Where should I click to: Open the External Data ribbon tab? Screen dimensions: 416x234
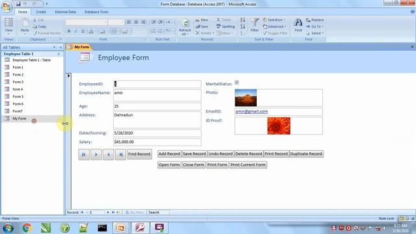coord(65,12)
